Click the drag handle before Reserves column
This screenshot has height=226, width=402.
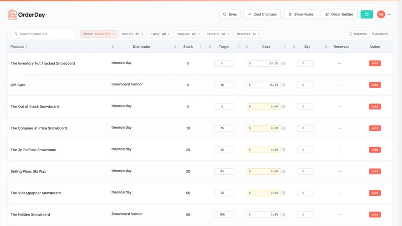326,47
